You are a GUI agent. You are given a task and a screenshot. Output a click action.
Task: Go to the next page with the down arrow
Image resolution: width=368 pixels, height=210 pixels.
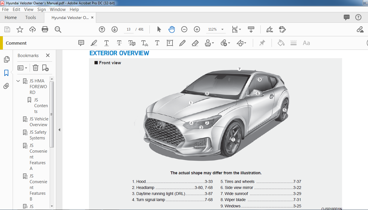115,29
